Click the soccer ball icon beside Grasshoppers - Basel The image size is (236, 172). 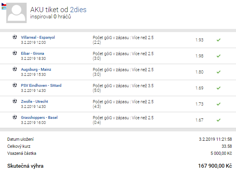pos(15,117)
